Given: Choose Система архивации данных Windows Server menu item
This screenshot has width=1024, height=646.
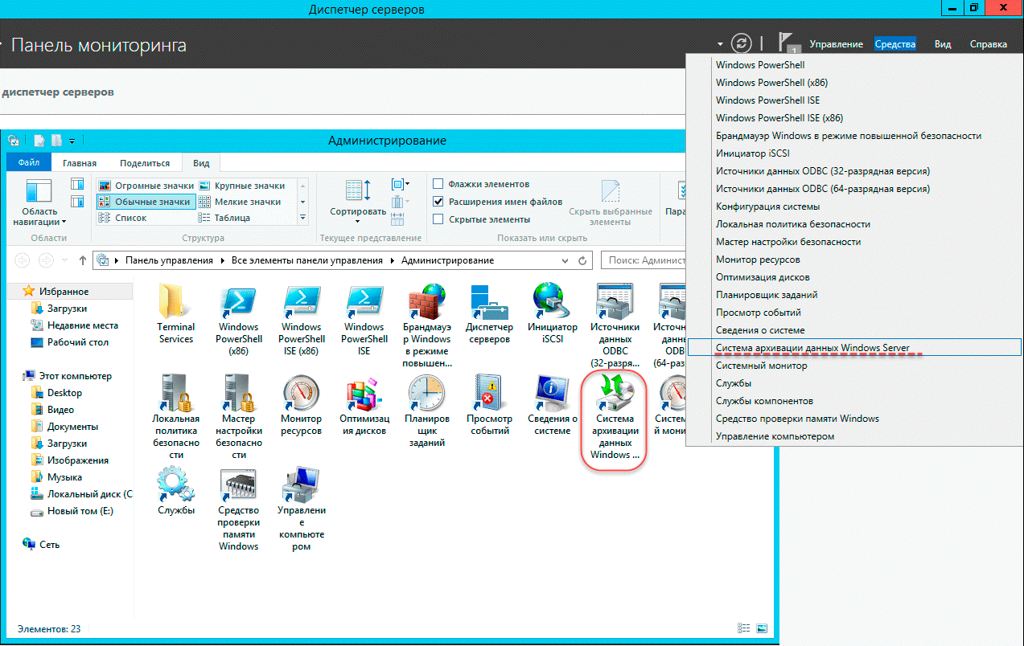Looking at the screenshot, I should pos(854,347).
